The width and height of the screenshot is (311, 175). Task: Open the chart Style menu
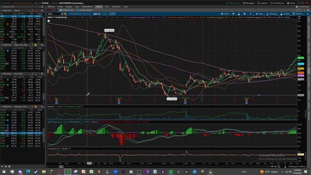click(259, 14)
